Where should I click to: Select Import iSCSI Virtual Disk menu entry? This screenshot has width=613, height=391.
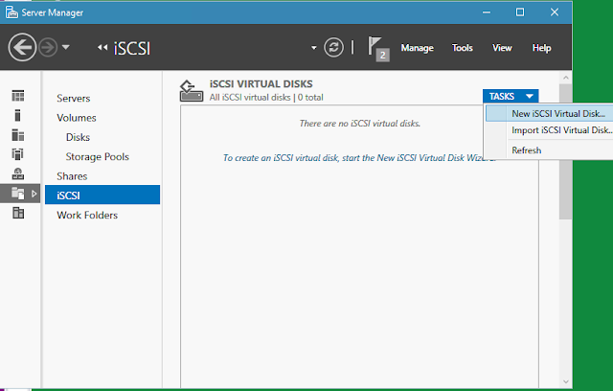pos(561,129)
